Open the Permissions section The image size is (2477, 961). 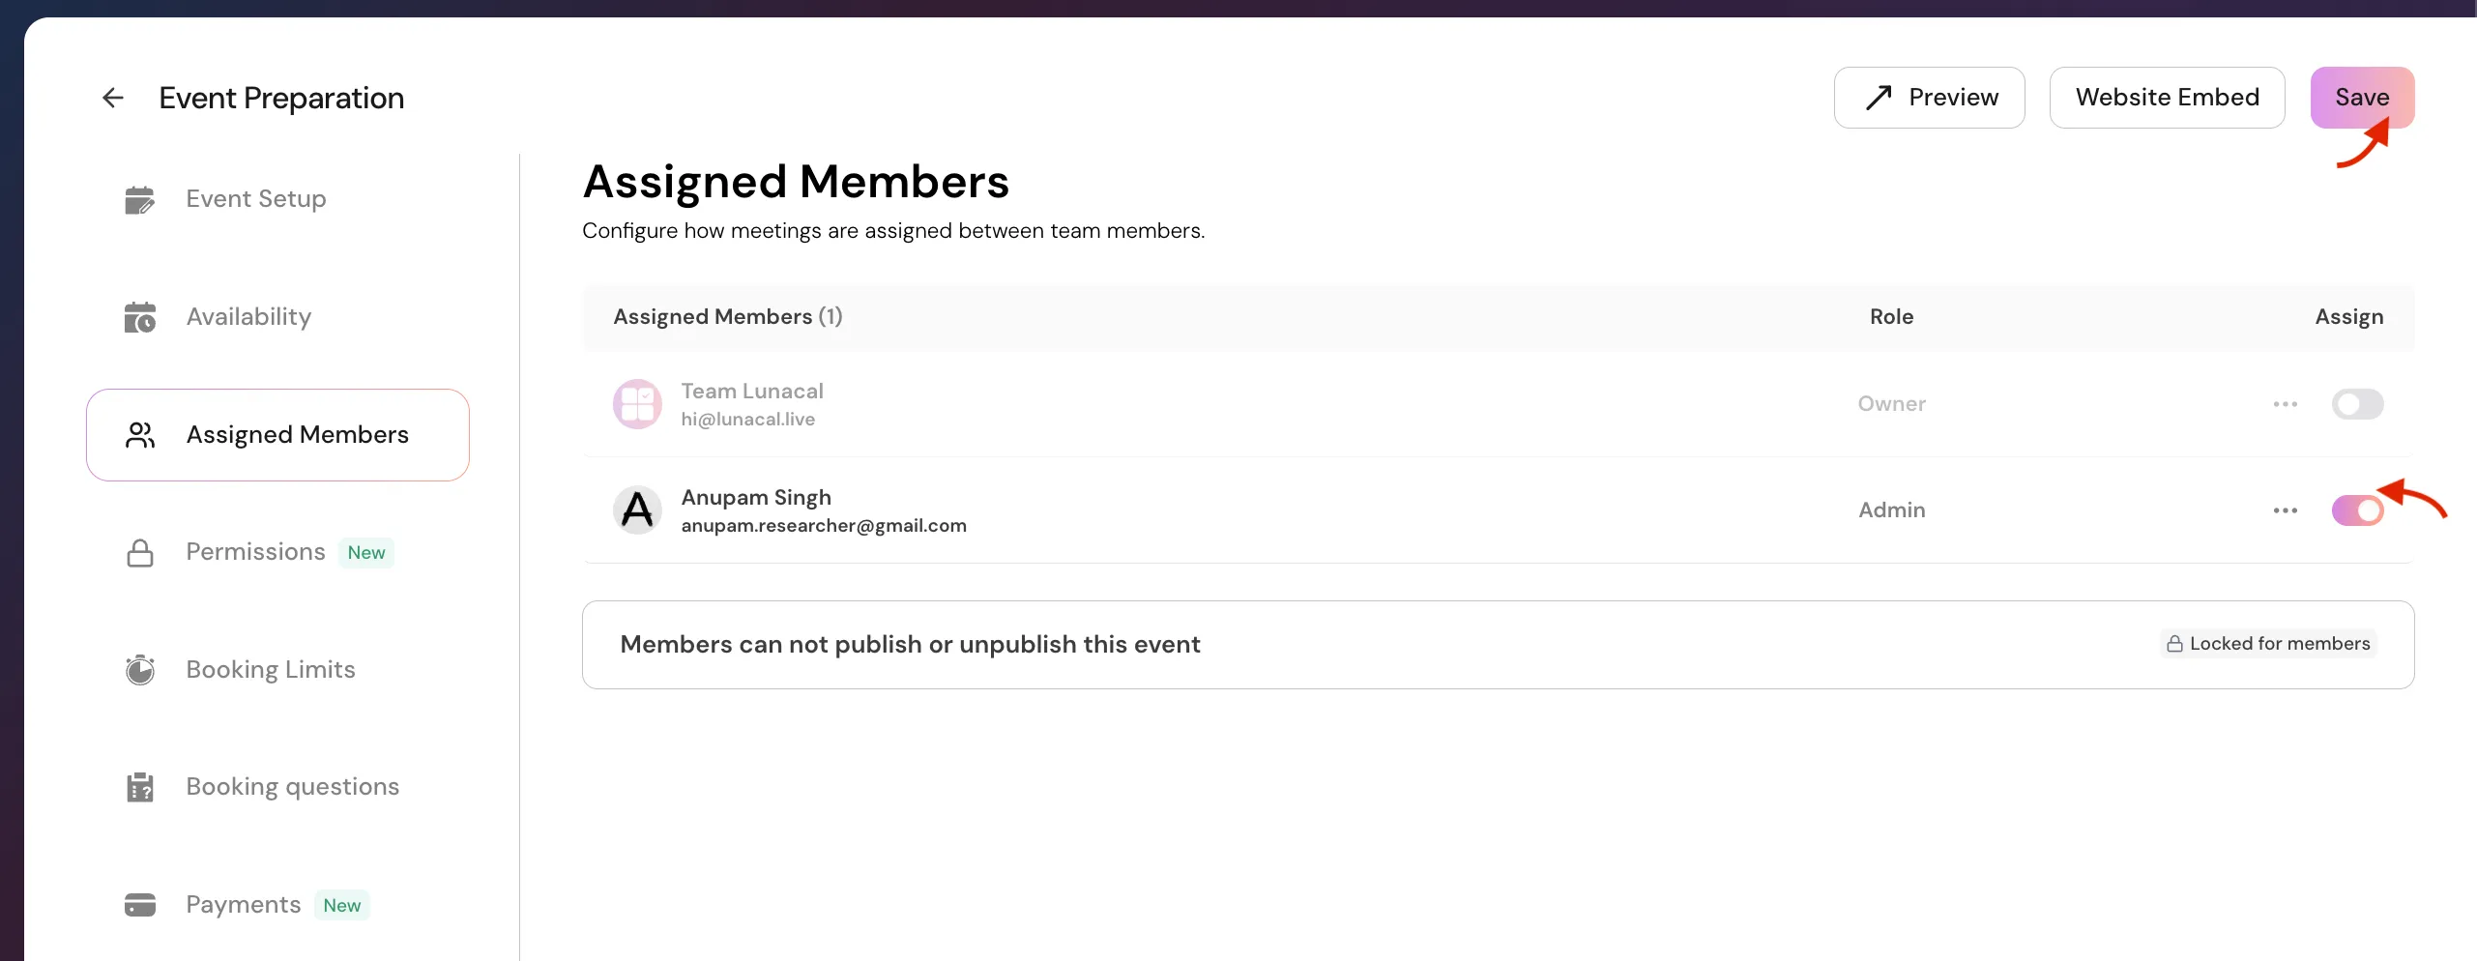(x=255, y=552)
